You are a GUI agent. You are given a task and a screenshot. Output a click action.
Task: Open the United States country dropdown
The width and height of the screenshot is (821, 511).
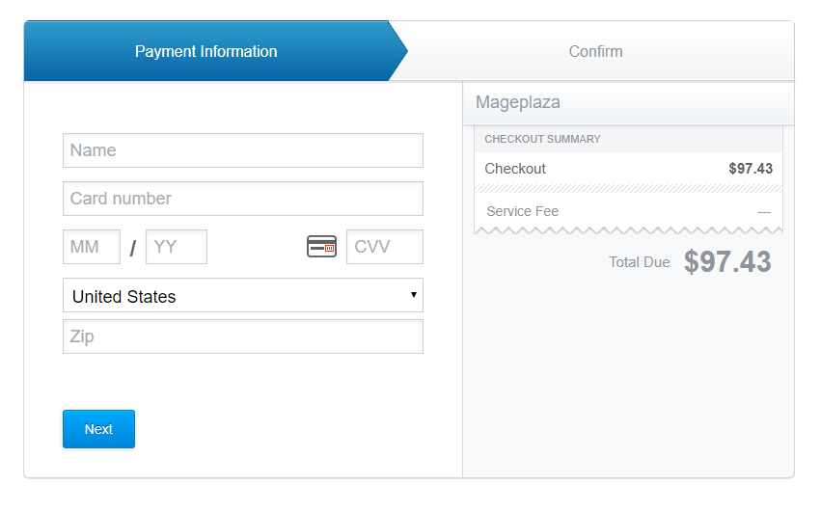(x=243, y=295)
